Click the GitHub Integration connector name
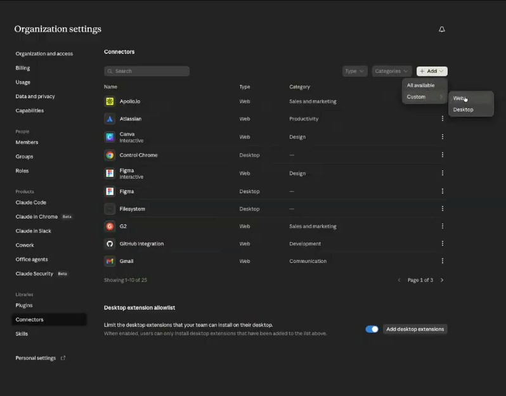 tap(141, 243)
